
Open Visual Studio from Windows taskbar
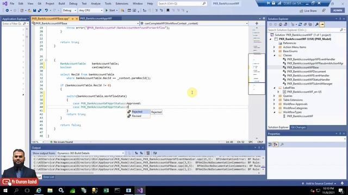(140, 190)
